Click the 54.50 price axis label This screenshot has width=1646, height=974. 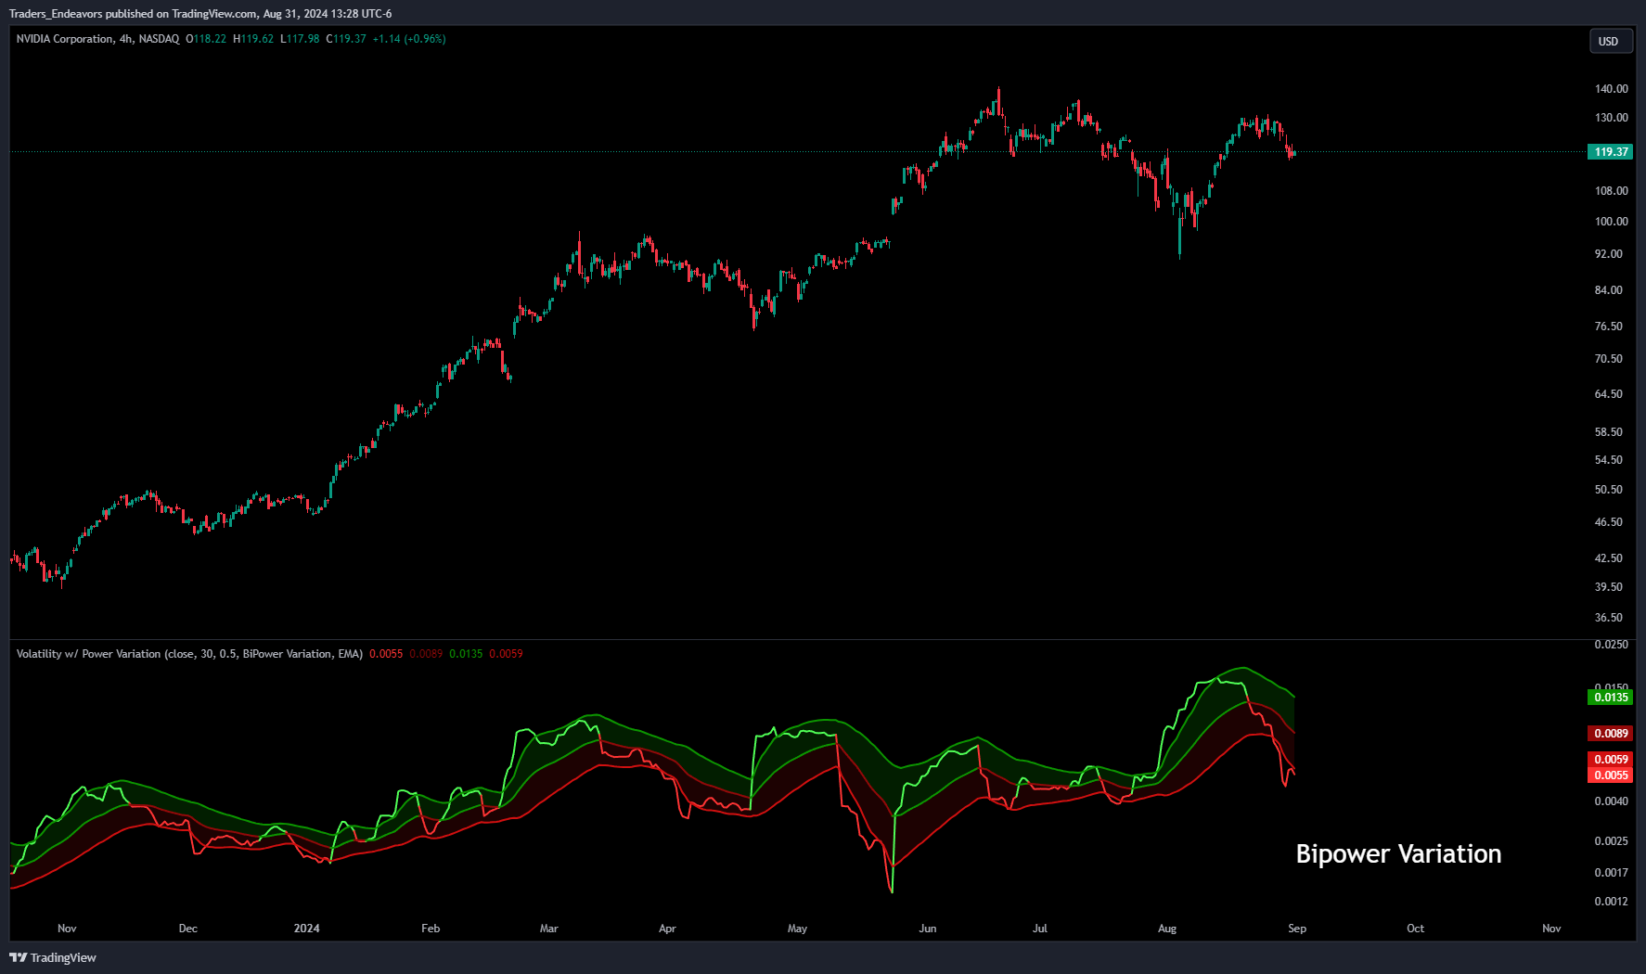coord(1608,460)
